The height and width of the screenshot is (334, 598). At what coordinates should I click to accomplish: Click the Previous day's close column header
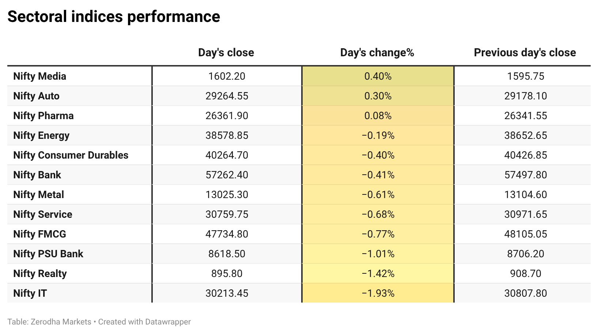coord(525,53)
